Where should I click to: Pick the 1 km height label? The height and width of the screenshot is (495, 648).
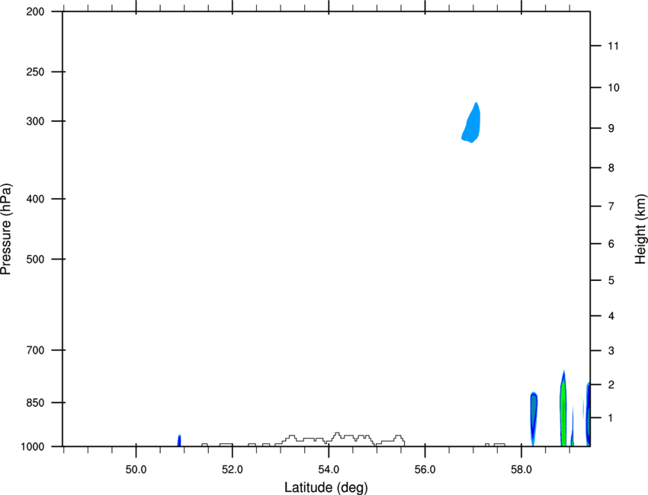coord(611,418)
